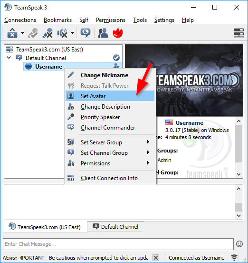The image size is (248, 263).
Task: Choose Change Nickname from the context menu
Action: pos(110,75)
